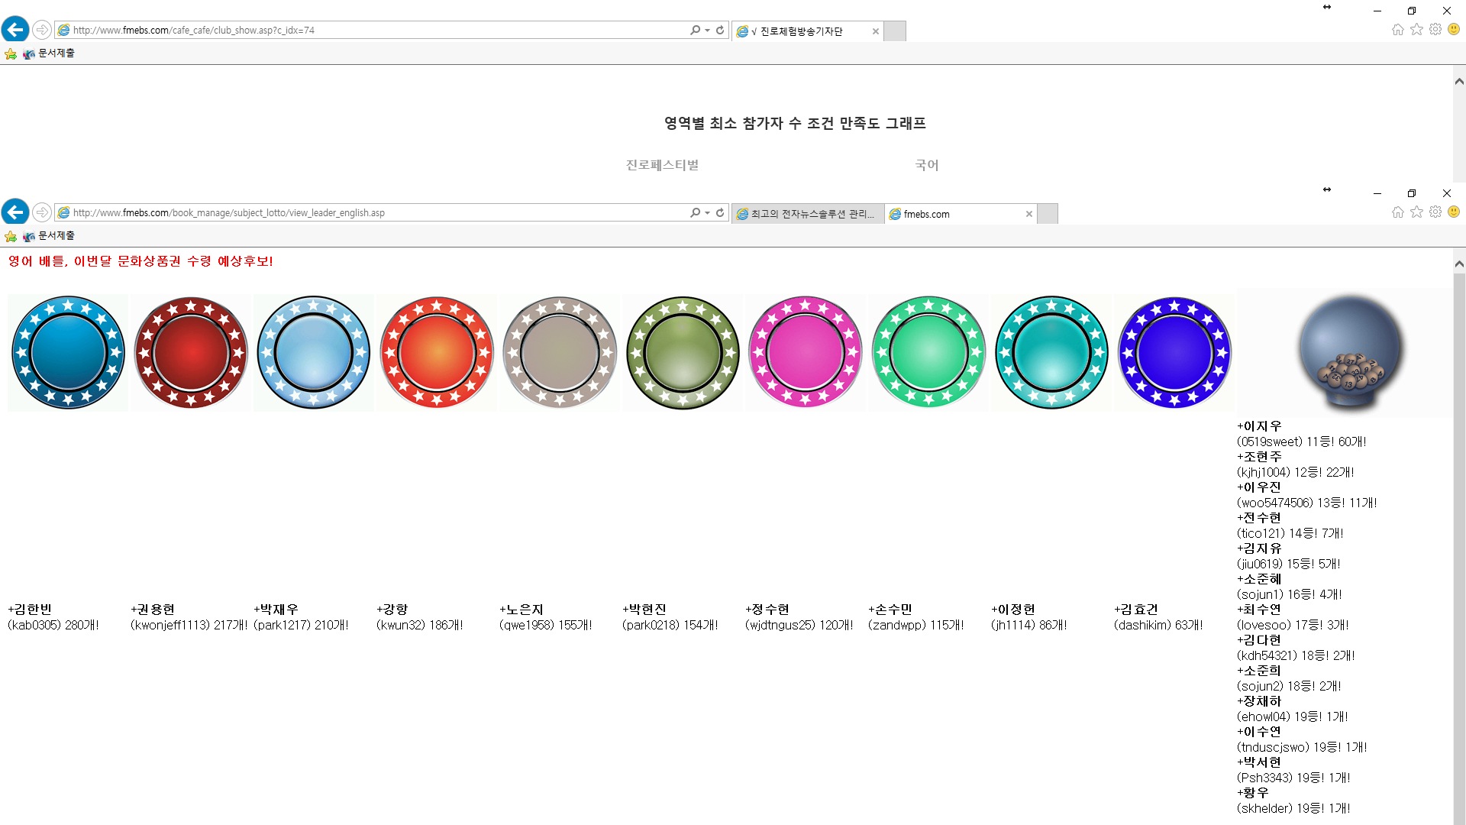Click Forward arrow in the rear club_show window
The height and width of the screenshot is (825, 1466).
[x=42, y=30]
